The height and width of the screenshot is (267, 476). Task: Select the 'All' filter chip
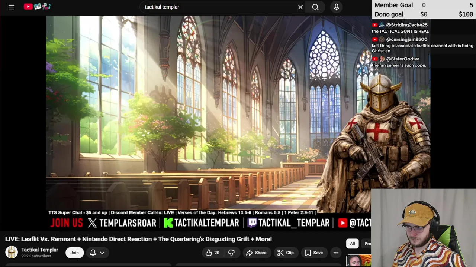(x=353, y=244)
